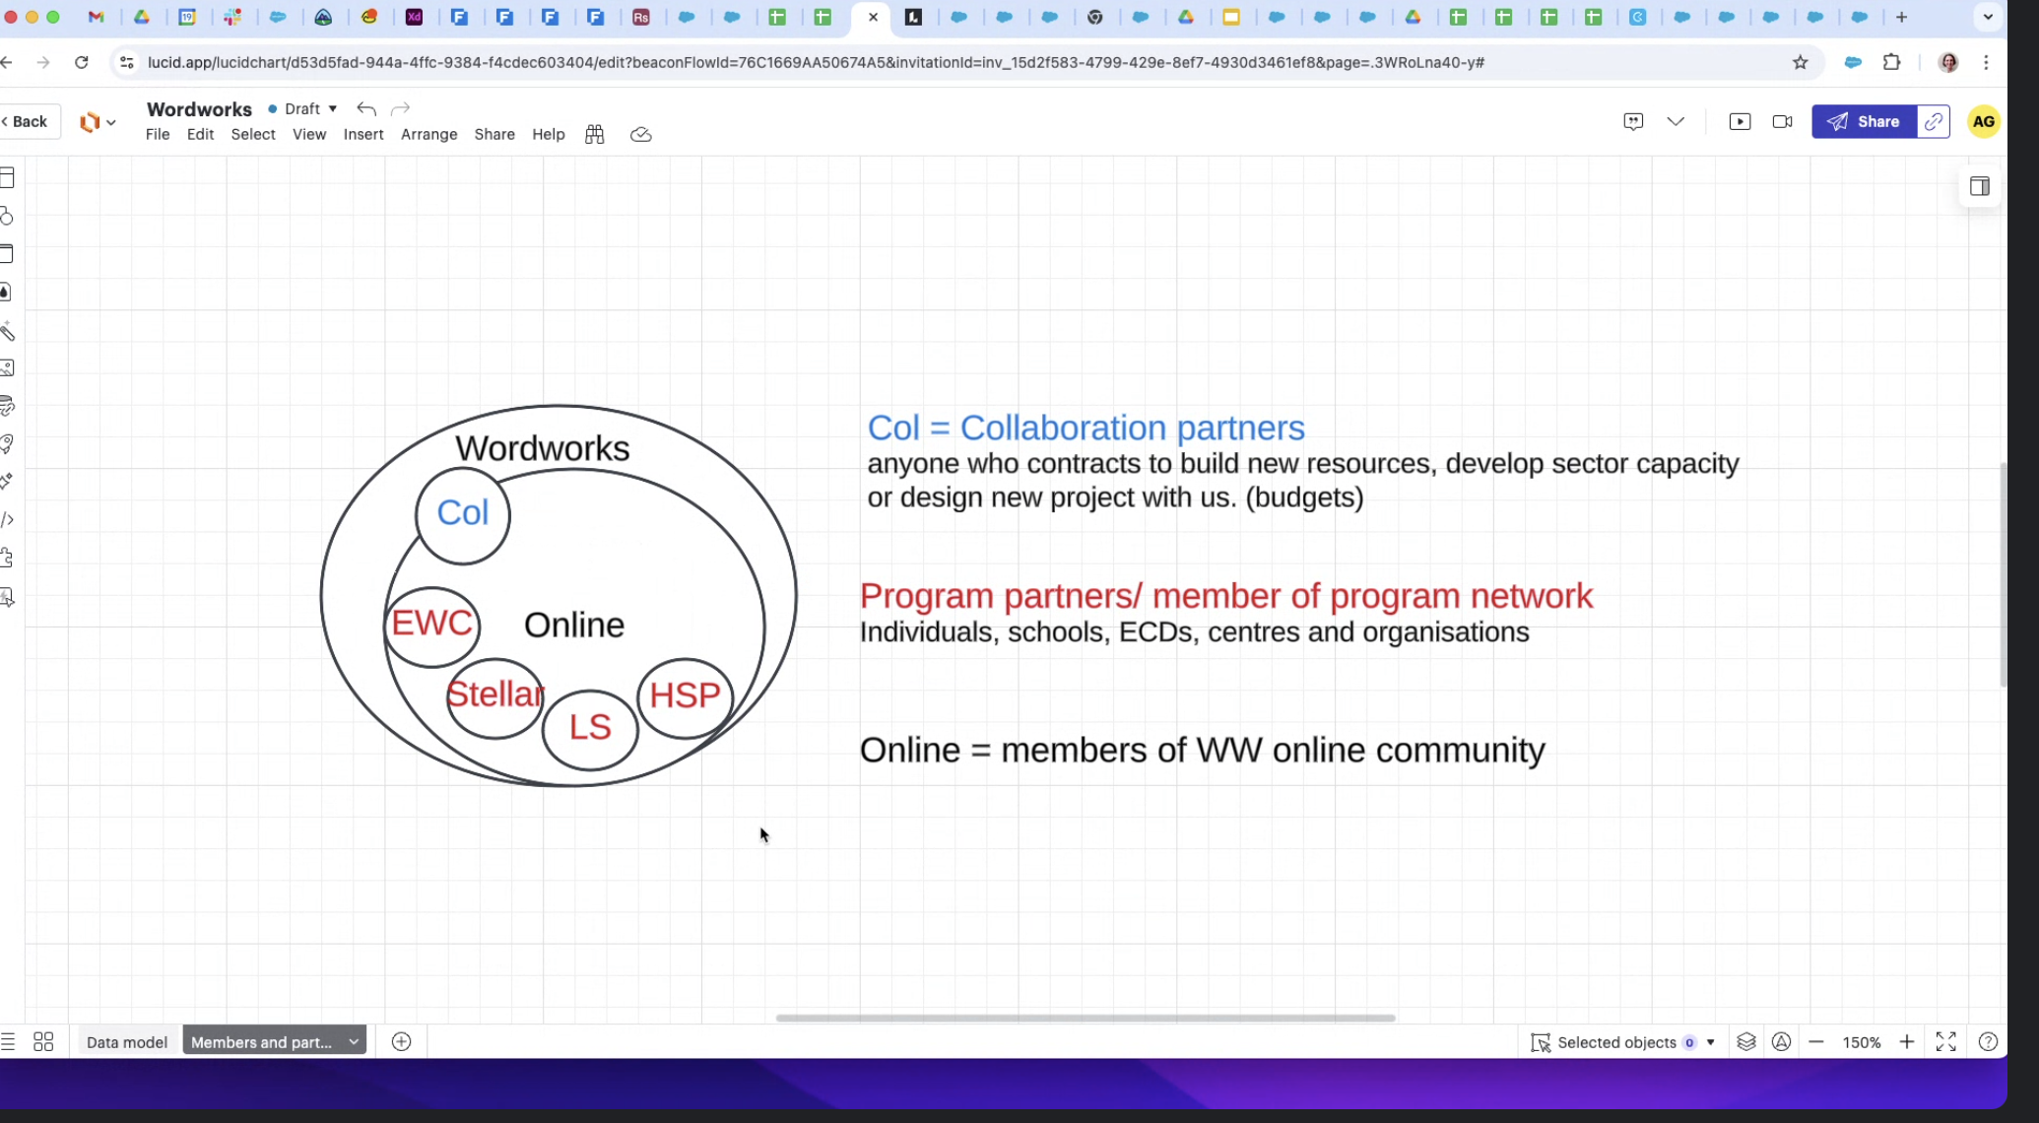Enter fullscreen with the expand arrows icon
Image resolution: width=2039 pixels, height=1123 pixels.
coord(1945,1042)
